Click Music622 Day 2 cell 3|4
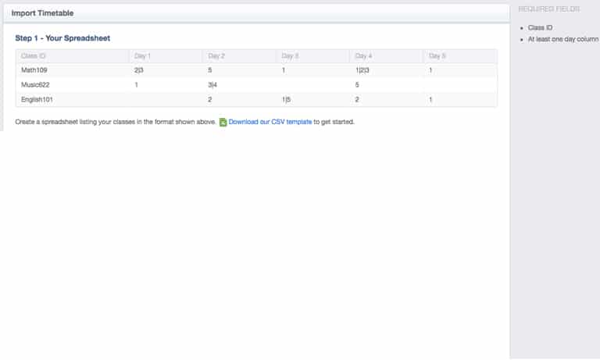The image size is (600, 360). (x=212, y=85)
